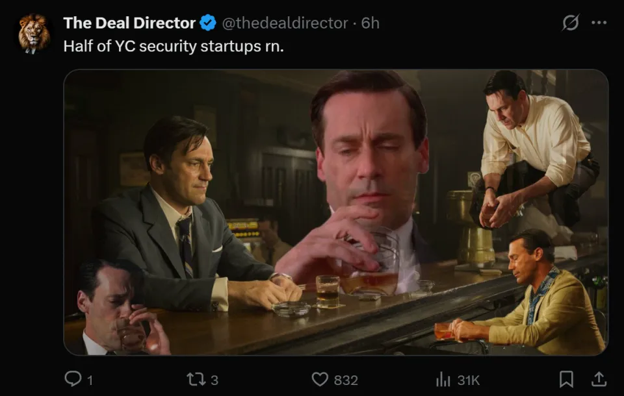Open The Deal Director display name

[x=129, y=23]
